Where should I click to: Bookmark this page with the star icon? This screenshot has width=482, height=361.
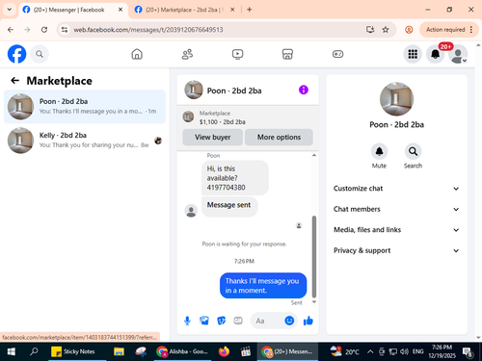pyautogui.click(x=386, y=30)
